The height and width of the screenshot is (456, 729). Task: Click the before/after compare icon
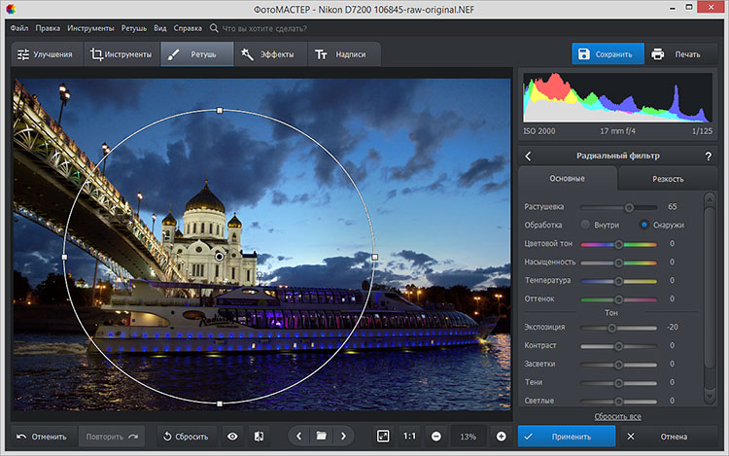[259, 437]
